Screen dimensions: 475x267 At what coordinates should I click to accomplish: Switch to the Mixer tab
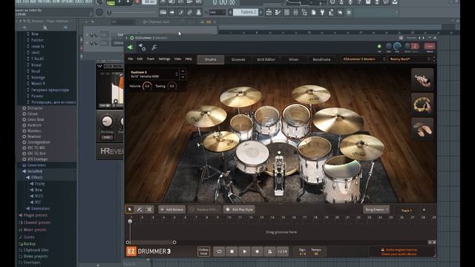(x=294, y=59)
